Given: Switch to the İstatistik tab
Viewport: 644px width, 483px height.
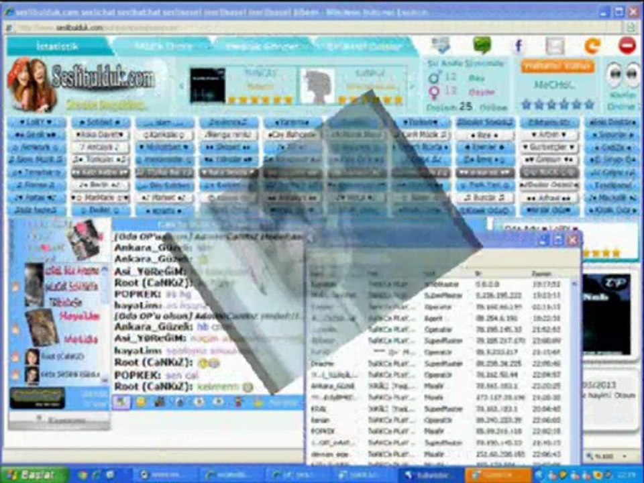Looking at the screenshot, I should pos(57,46).
